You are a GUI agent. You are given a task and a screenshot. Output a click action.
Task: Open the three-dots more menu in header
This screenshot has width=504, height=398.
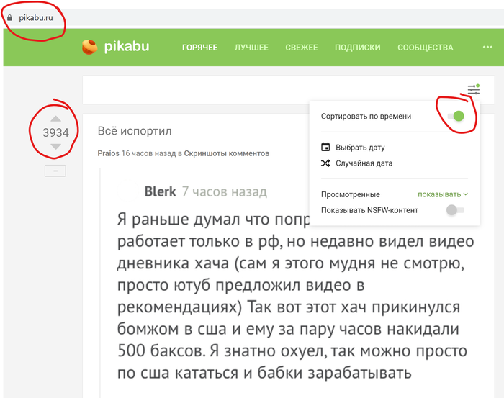(x=487, y=48)
